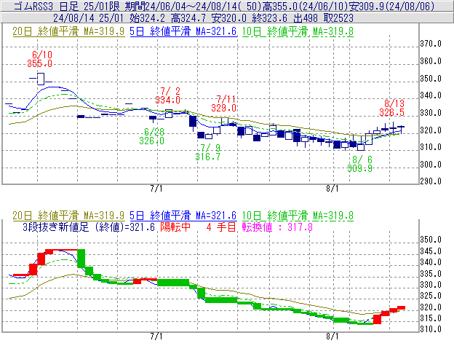The image size is (454, 346).
Task: Click the 6/10 355.0 high label
Action: pos(40,59)
